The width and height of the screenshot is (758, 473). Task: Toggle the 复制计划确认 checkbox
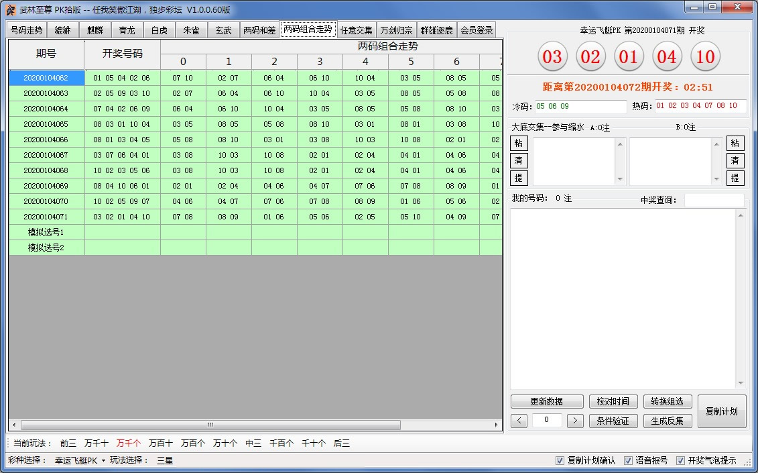coord(560,461)
